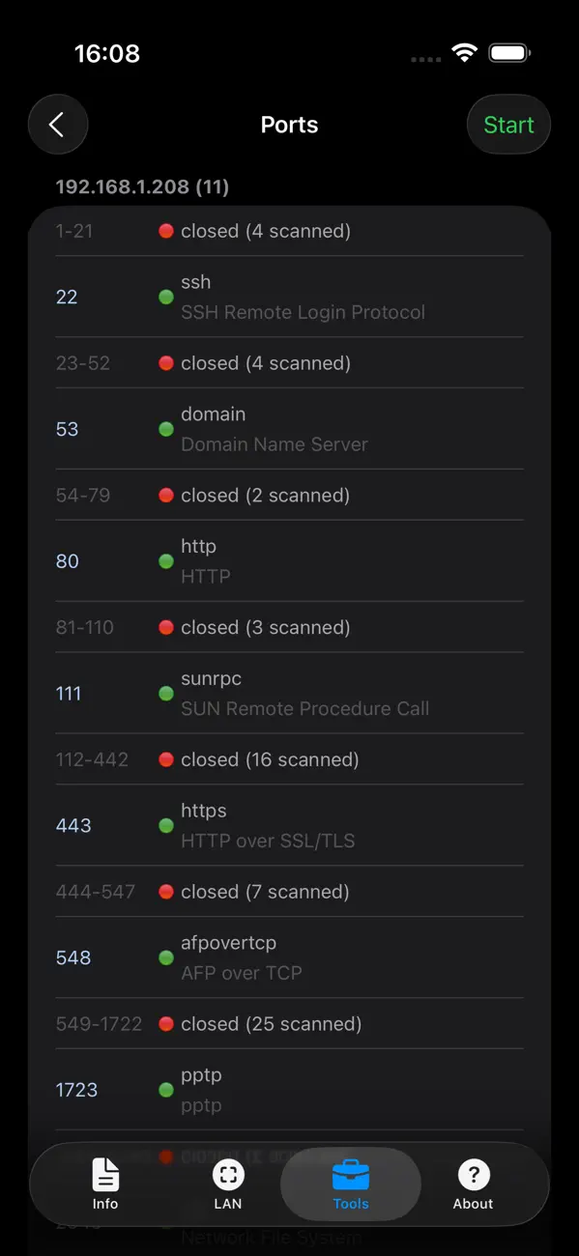Open the port 80 http entry
This screenshot has width=579, height=1256.
289,561
